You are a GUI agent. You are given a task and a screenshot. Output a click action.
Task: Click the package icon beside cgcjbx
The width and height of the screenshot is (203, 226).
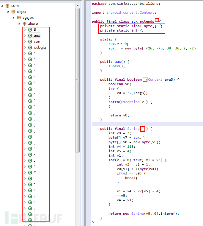click(x=19, y=18)
